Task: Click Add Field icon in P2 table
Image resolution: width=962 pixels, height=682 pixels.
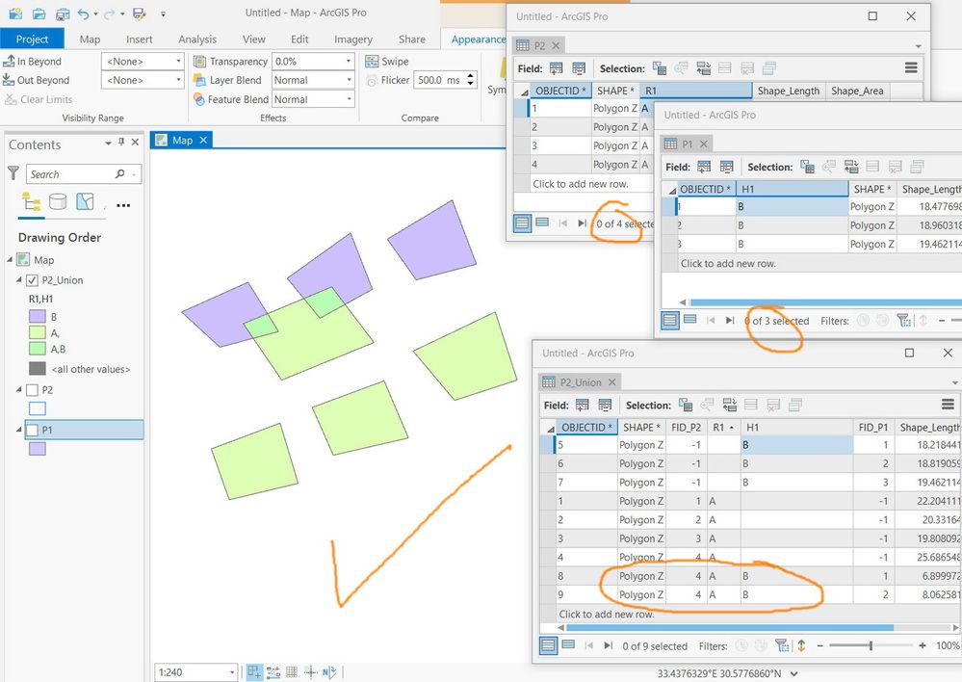Action: coord(556,68)
